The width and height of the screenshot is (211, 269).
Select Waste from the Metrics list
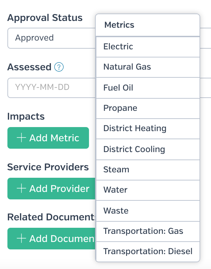(148, 211)
